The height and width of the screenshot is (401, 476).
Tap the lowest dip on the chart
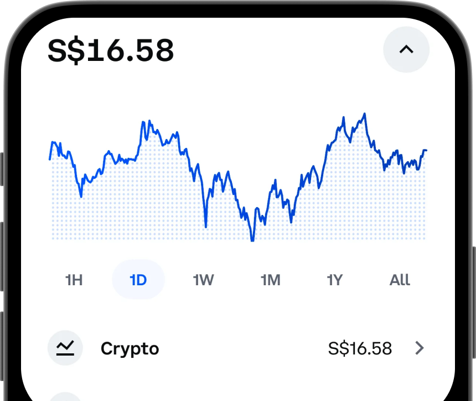(252, 239)
